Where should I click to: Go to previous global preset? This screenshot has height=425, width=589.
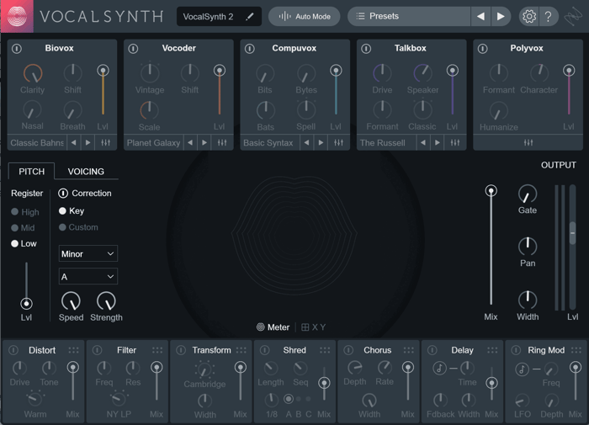pyautogui.click(x=480, y=16)
